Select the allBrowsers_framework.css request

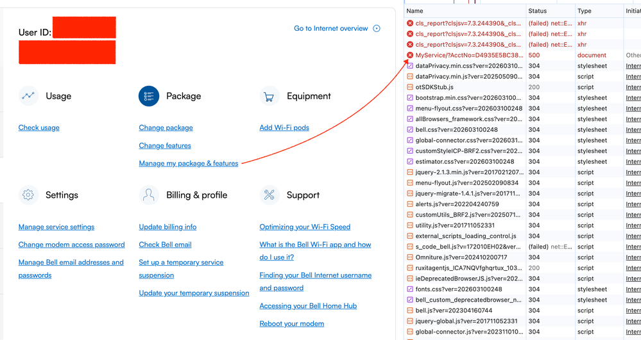click(522, 119)
